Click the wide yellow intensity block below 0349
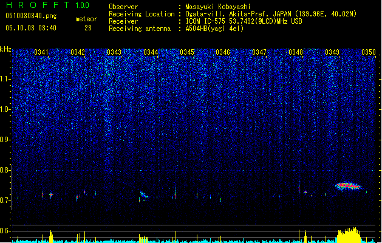The image size is (382, 243). (349, 236)
